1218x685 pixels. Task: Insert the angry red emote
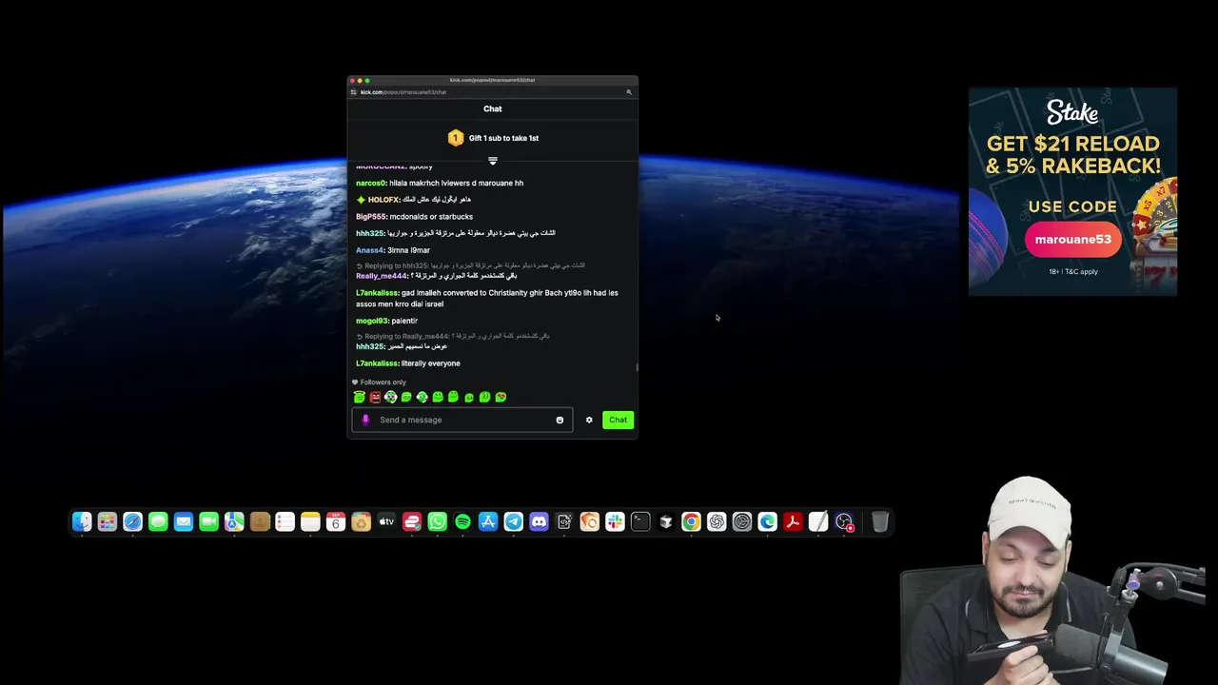point(375,397)
